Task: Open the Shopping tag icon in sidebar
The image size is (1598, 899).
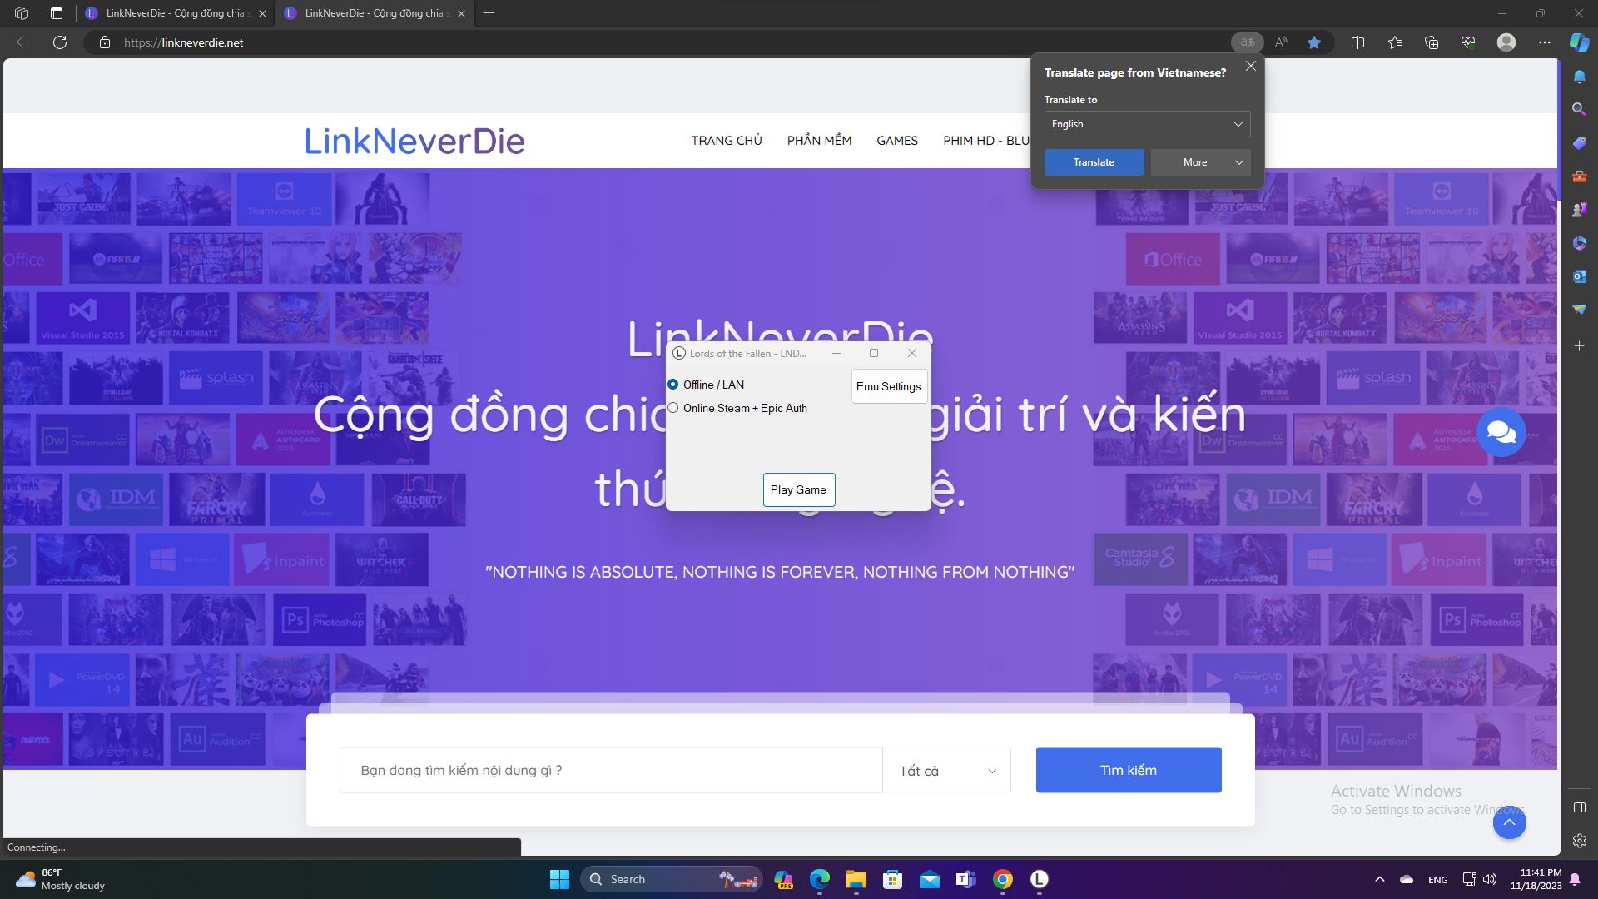Action: point(1579,143)
